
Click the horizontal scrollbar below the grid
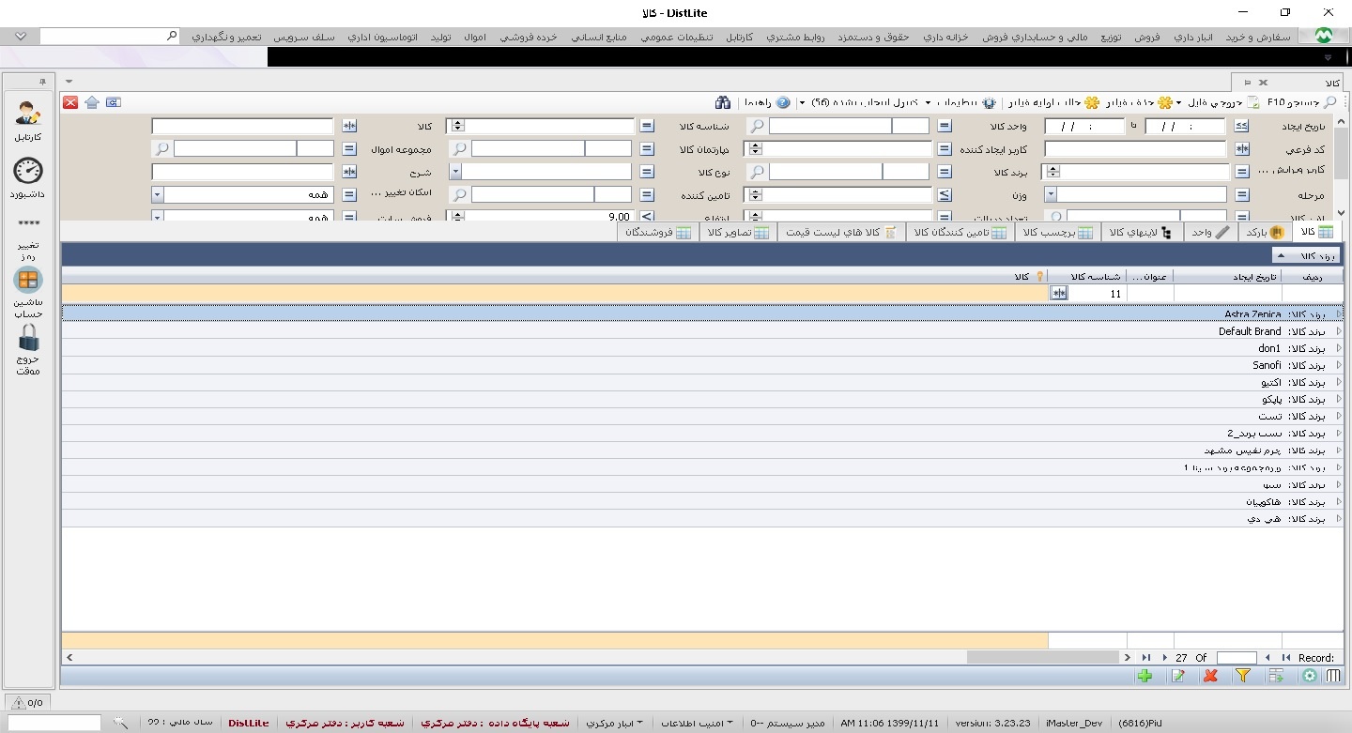pyautogui.click(x=1042, y=658)
